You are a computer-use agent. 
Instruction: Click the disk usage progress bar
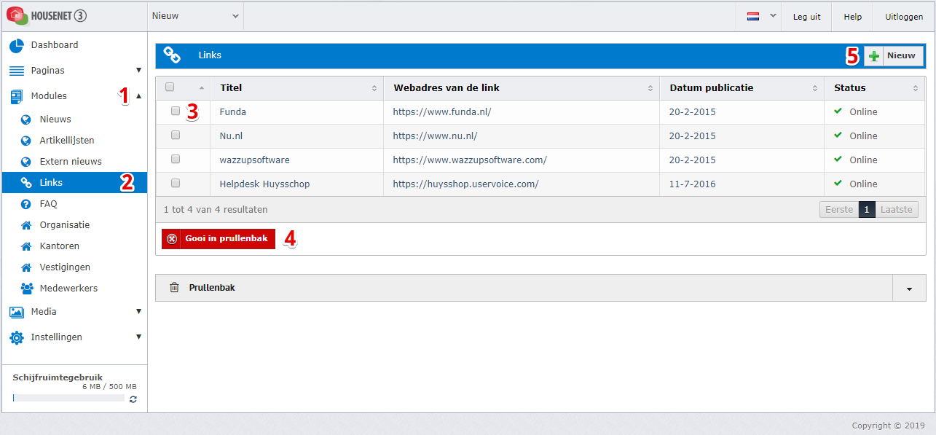pos(68,399)
